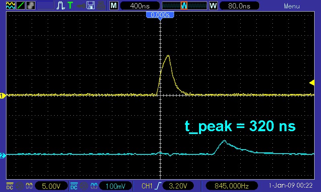Click the dimmed printer icon
Screen dimensions: 321x192
click(101, 6)
